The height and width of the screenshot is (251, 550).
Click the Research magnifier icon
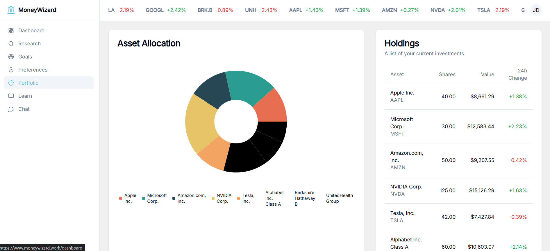point(11,44)
